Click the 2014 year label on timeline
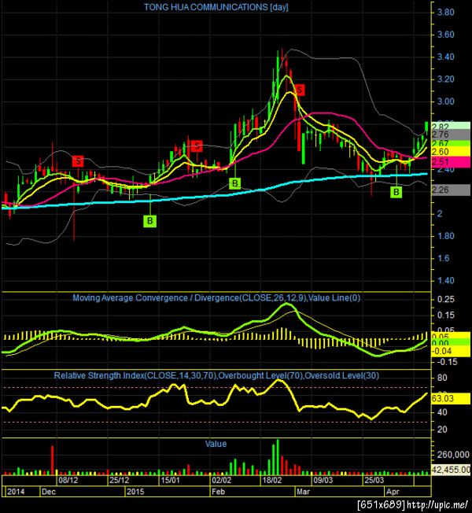This screenshot has width=472, height=513. tap(16, 492)
